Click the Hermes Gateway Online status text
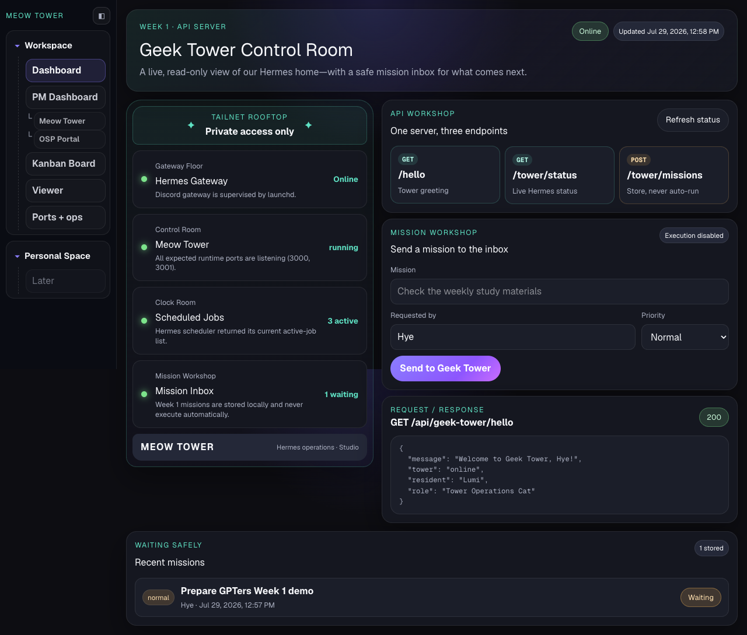This screenshot has width=747, height=635. click(x=345, y=179)
